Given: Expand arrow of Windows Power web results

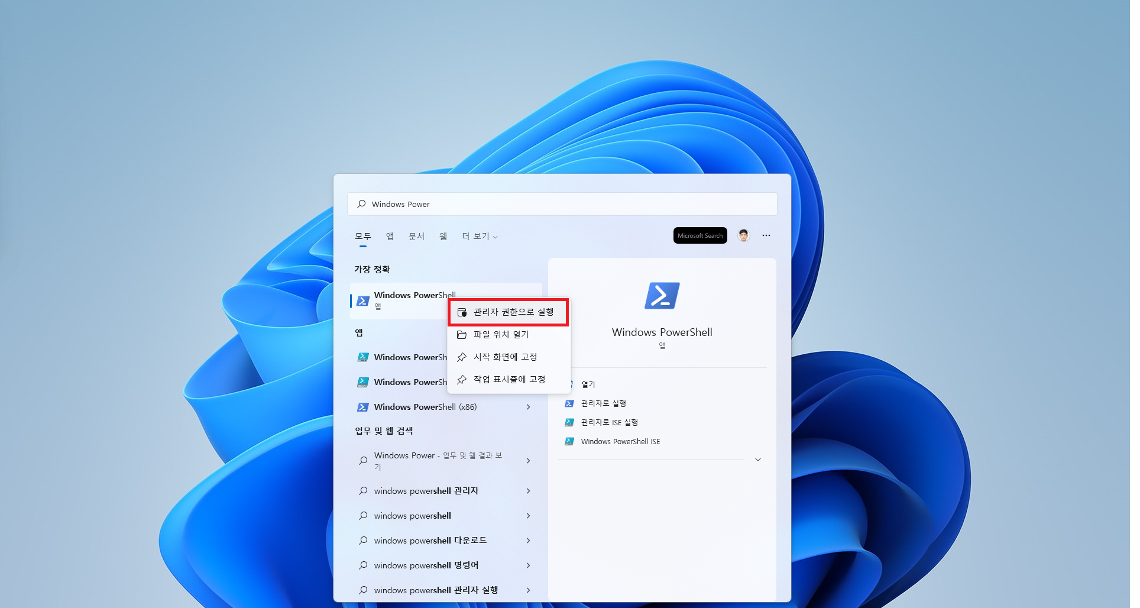Looking at the screenshot, I should click(x=528, y=461).
